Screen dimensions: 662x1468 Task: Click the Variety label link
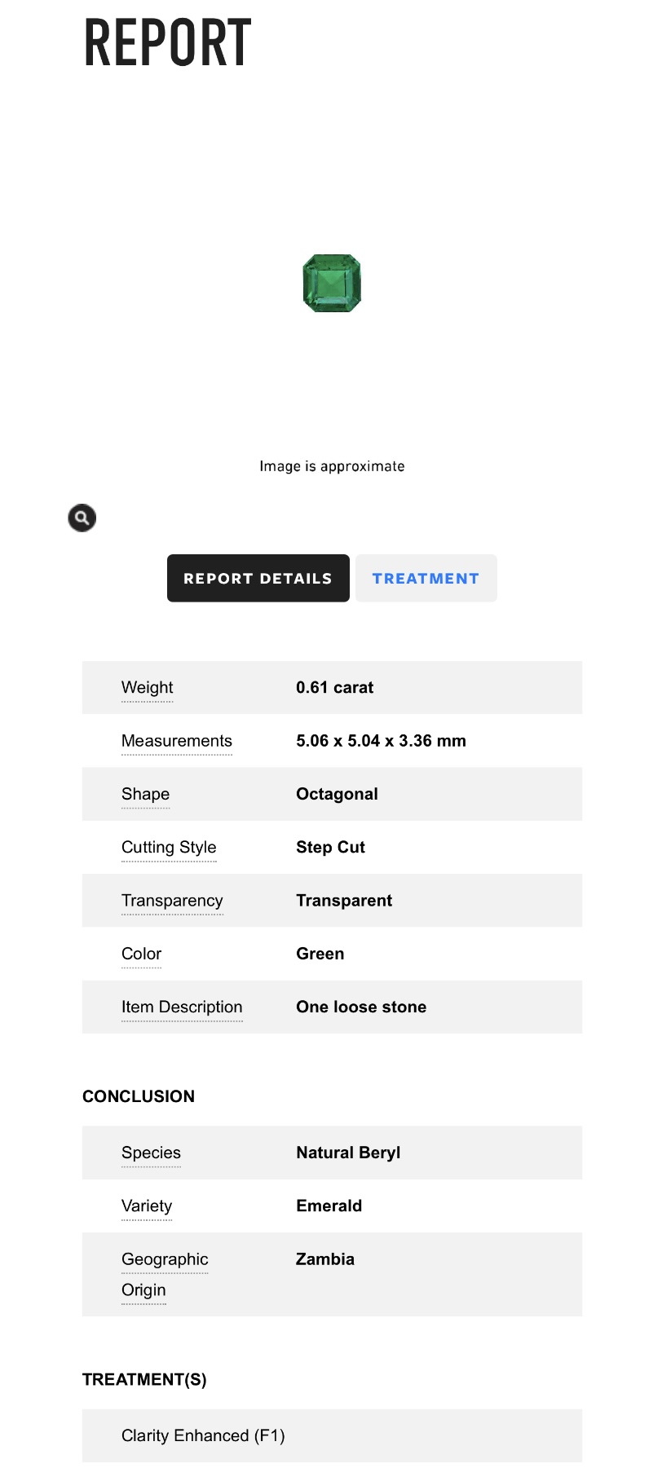tap(147, 1206)
